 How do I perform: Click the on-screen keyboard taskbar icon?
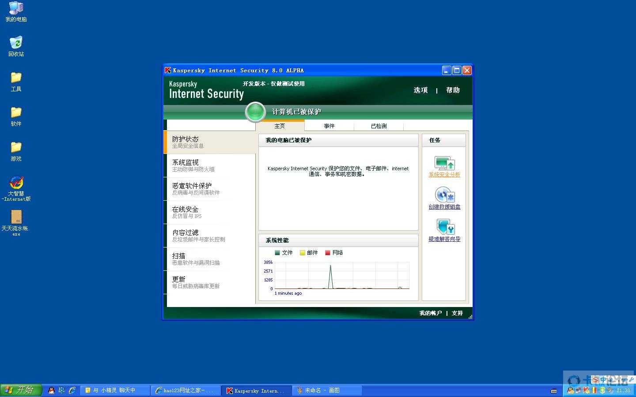click(554, 391)
